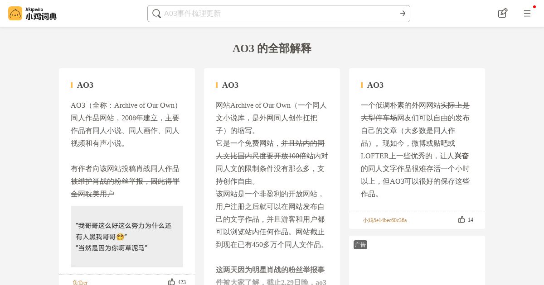Image resolution: width=544 pixels, height=285 pixels.
Task: Click underlined text 这两天因为明星肖战的粉丝举报事
Action: (270, 270)
